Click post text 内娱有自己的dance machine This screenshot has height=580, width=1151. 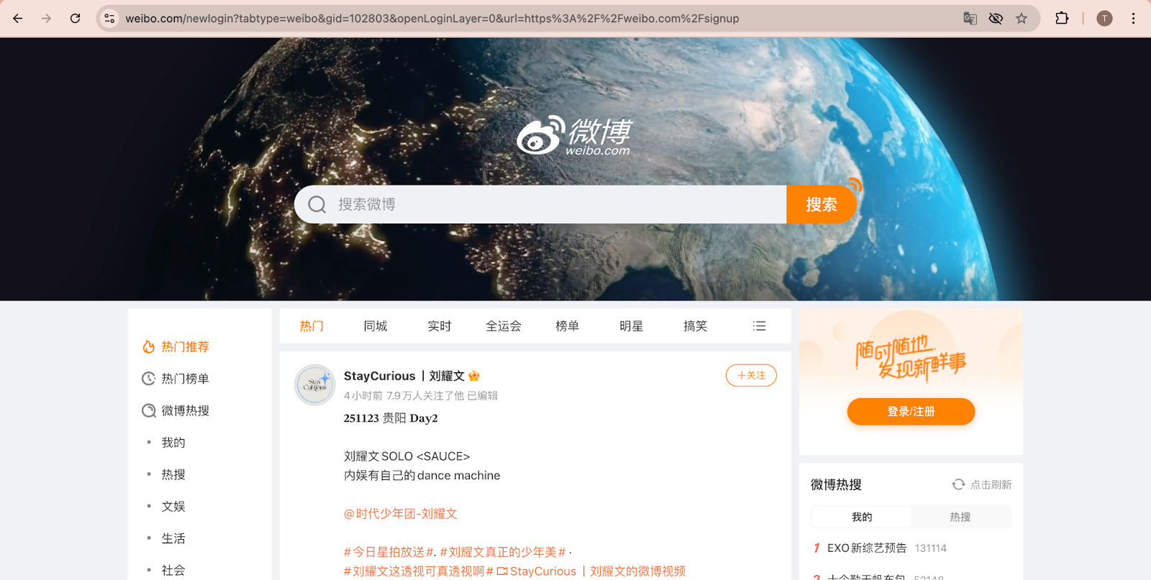[x=422, y=476]
